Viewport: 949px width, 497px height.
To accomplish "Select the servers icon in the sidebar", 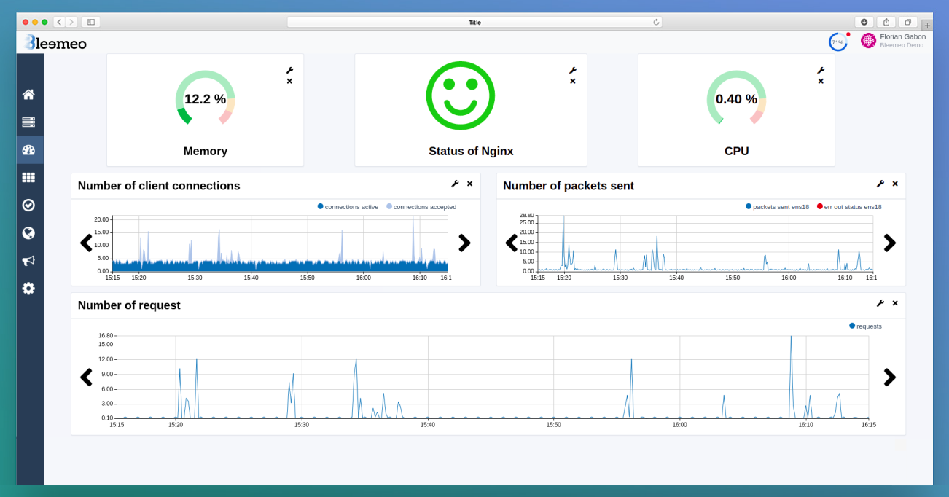I will (x=28, y=122).
